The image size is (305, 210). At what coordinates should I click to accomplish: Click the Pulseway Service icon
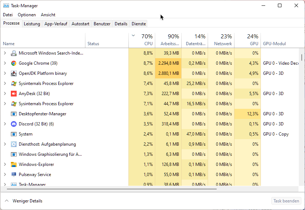coord(14,175)
